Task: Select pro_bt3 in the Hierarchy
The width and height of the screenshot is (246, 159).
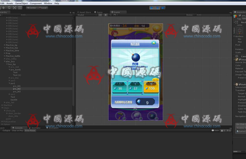Action: point(17,91)
